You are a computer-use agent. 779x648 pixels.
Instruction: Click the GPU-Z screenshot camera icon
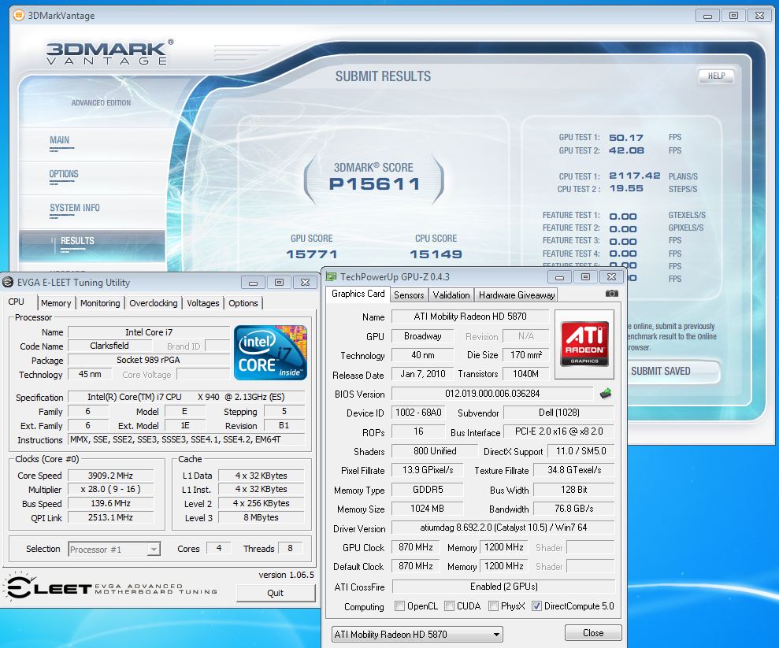click(612, 294)
